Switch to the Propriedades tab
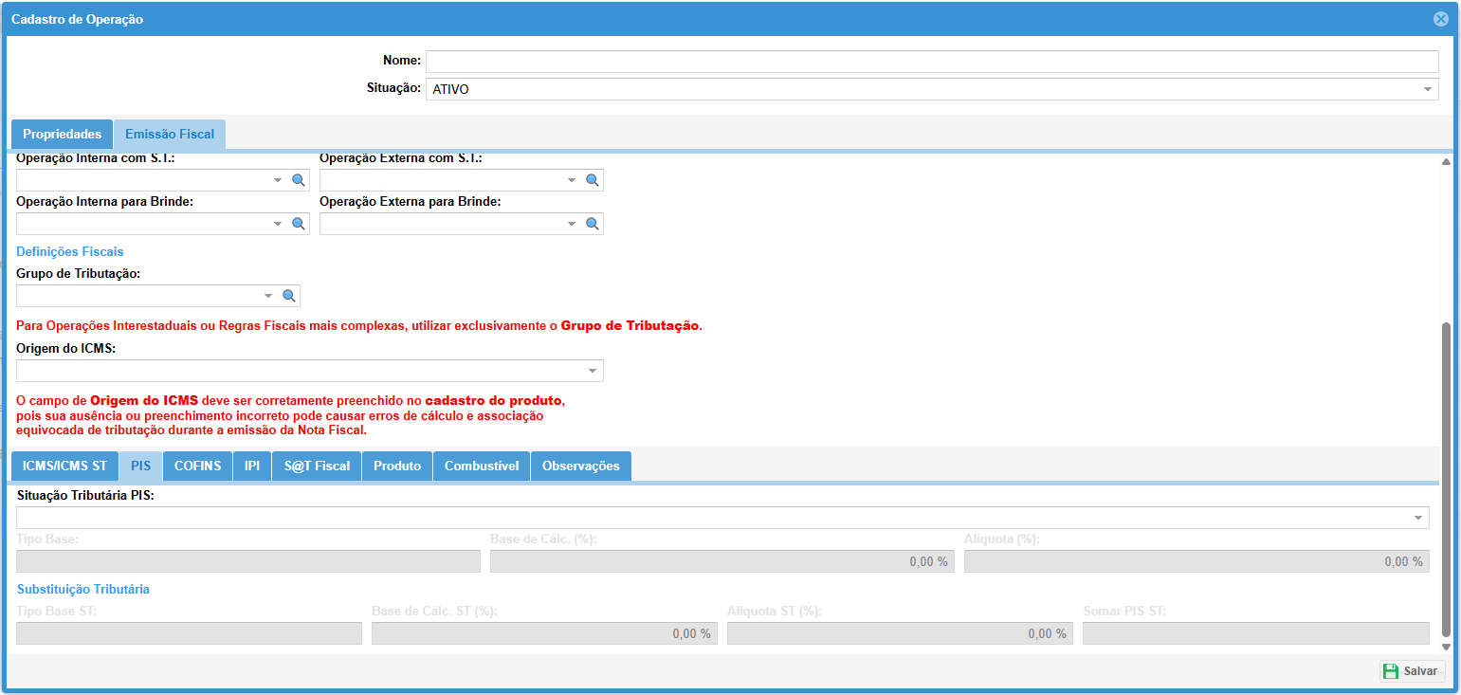Viewport: 1461px width, 695px height. click(62, 135)
